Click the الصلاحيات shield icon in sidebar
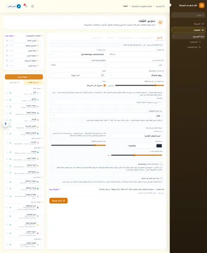 tap(200, 42)
